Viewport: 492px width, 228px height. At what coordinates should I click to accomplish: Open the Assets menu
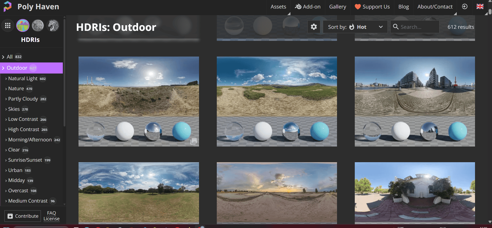tap(278, 7)
